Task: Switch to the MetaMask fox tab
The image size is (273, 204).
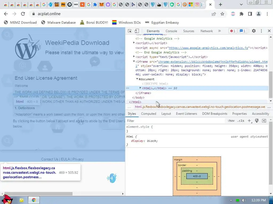Action: pyautogui.click(x=102, y=5)
